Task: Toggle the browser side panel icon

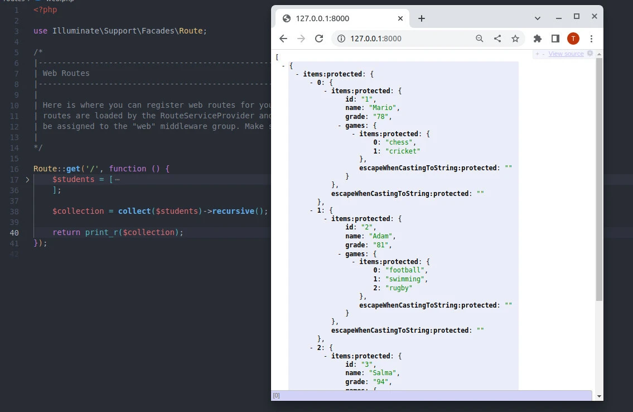Action: click(x=555, y=39)
